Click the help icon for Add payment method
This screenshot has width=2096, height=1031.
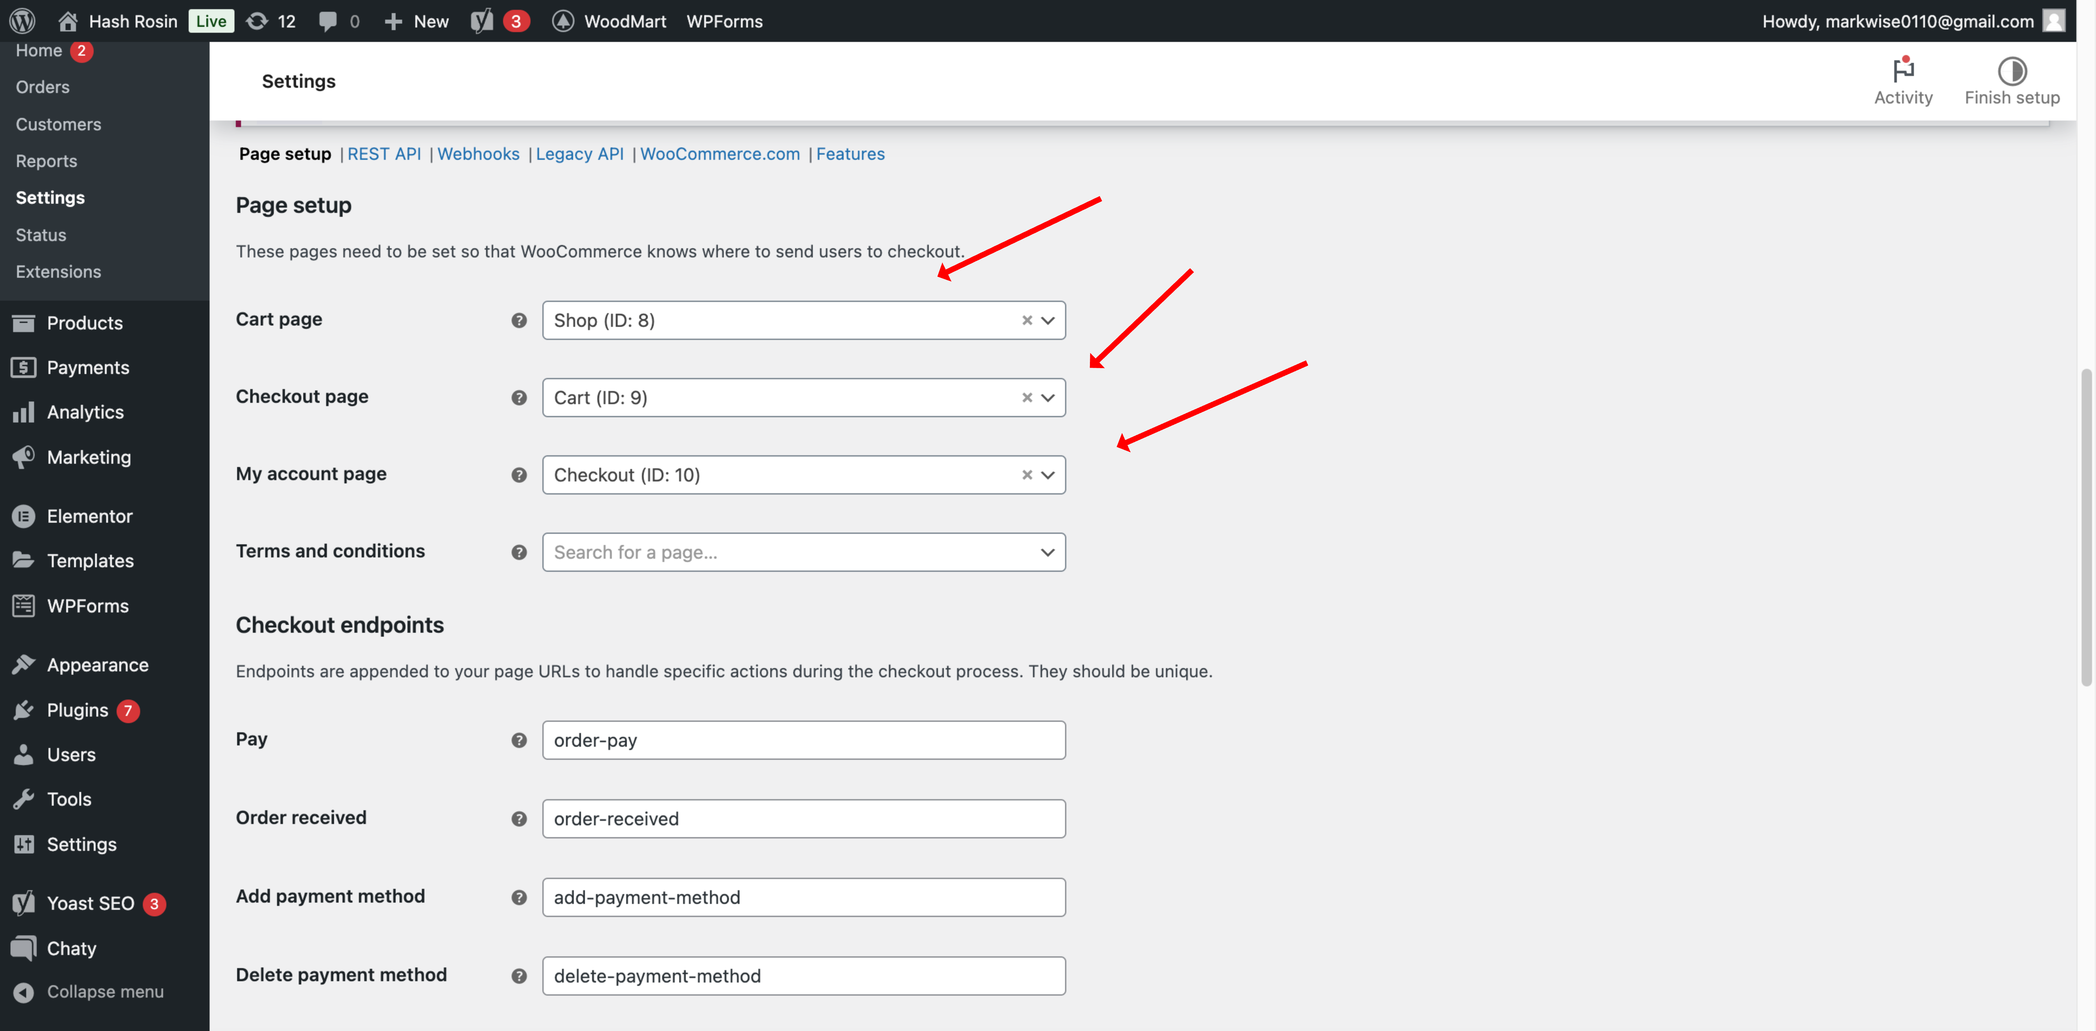click(x=519, y=898)
